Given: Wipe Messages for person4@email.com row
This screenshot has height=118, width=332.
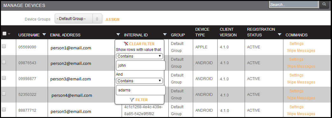Looking at the screenshot, I should click(x=301, y=98).
